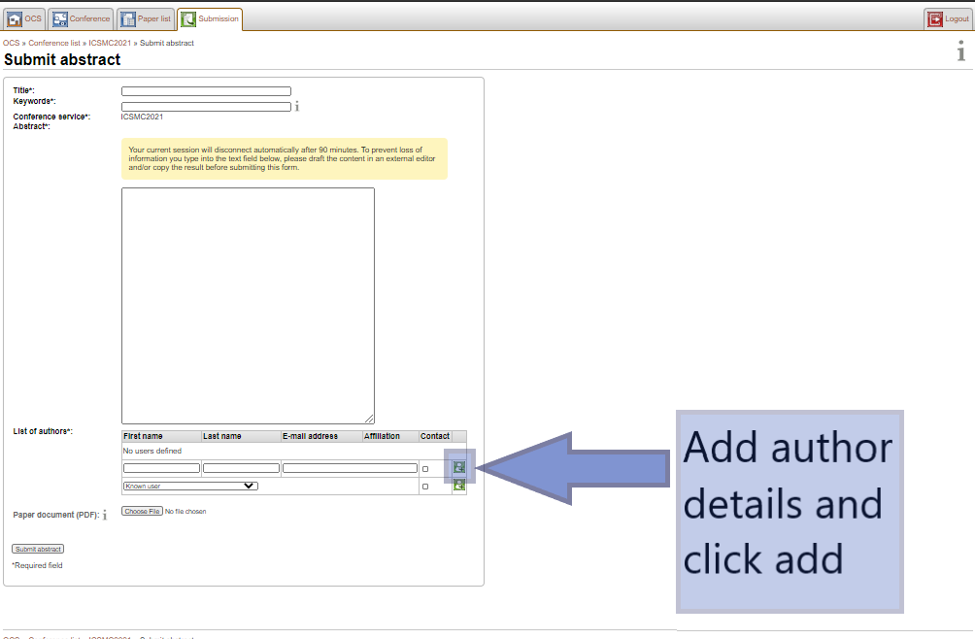975x639 pixels.
Task: Click the Choose File button
Action: [142, 511]
